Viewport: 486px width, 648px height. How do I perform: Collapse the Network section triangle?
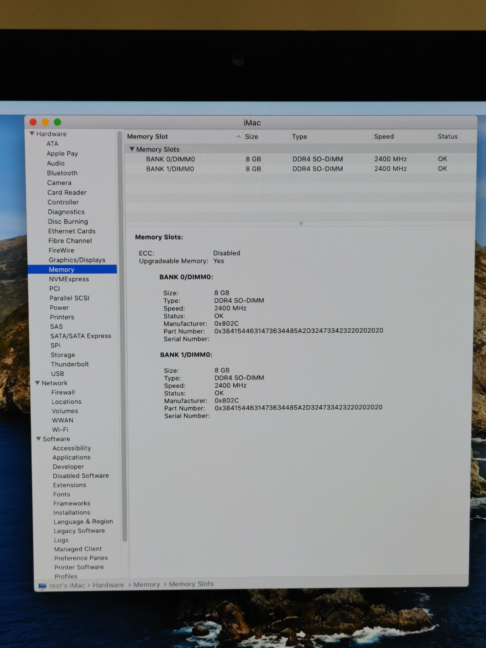pos(38,383)
